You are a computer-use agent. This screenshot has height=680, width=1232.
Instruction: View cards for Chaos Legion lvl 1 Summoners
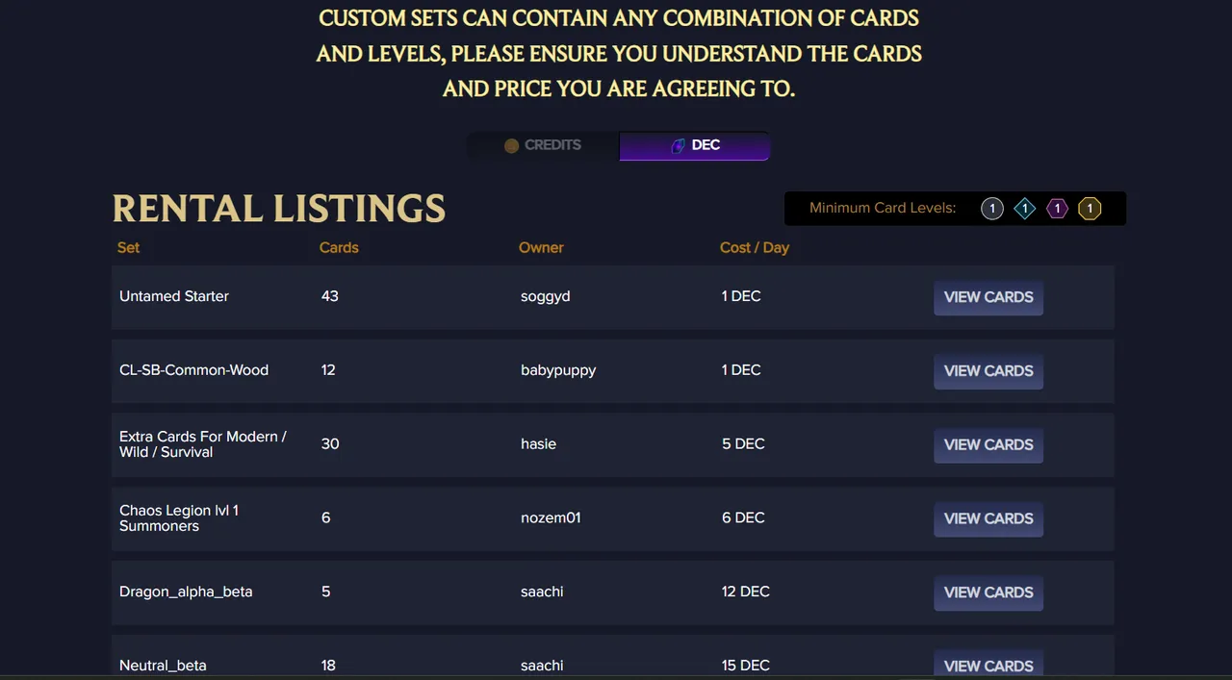pos(988,519)
